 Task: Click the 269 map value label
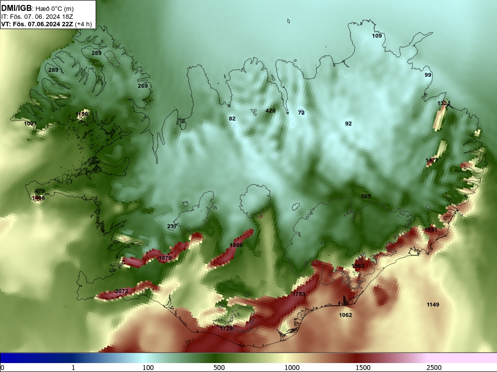143,86
